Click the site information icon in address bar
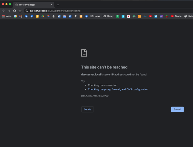Screen dimensions: 193x147 26,11
